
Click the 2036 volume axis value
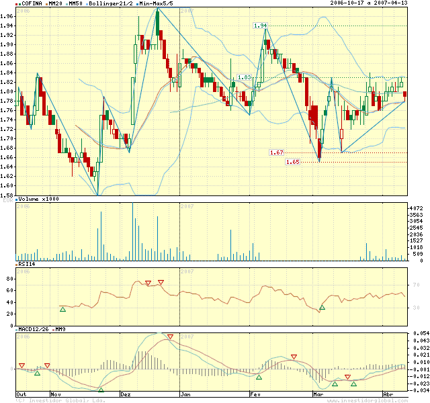416,234
